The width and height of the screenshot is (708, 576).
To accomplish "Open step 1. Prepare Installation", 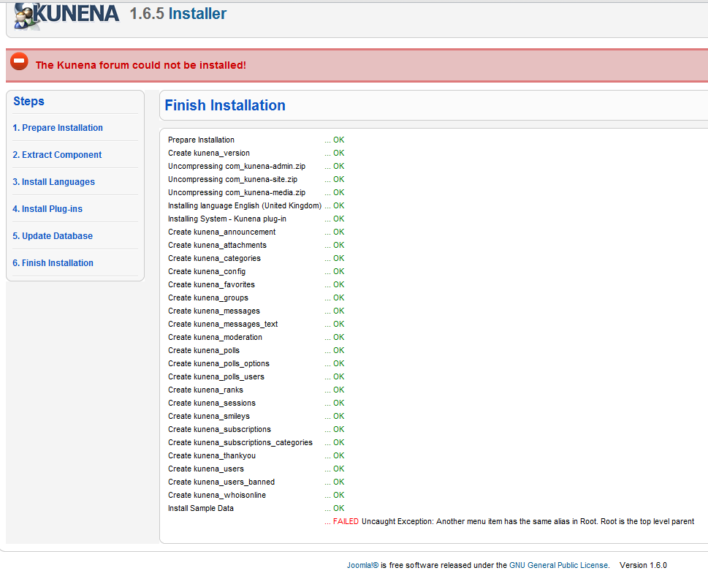I will pos(58,128).
